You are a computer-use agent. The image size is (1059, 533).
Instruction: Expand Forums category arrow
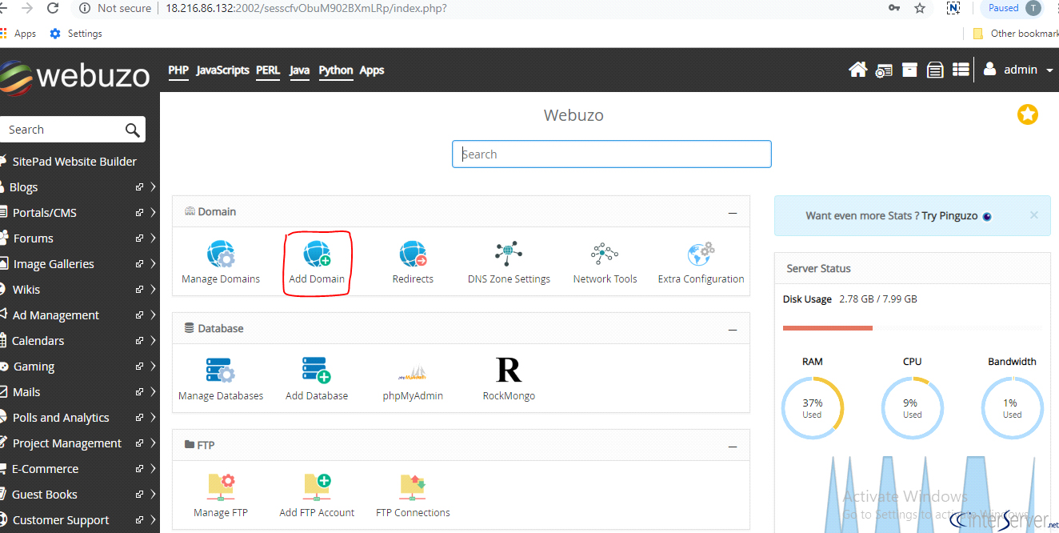[x=153, y=238]
